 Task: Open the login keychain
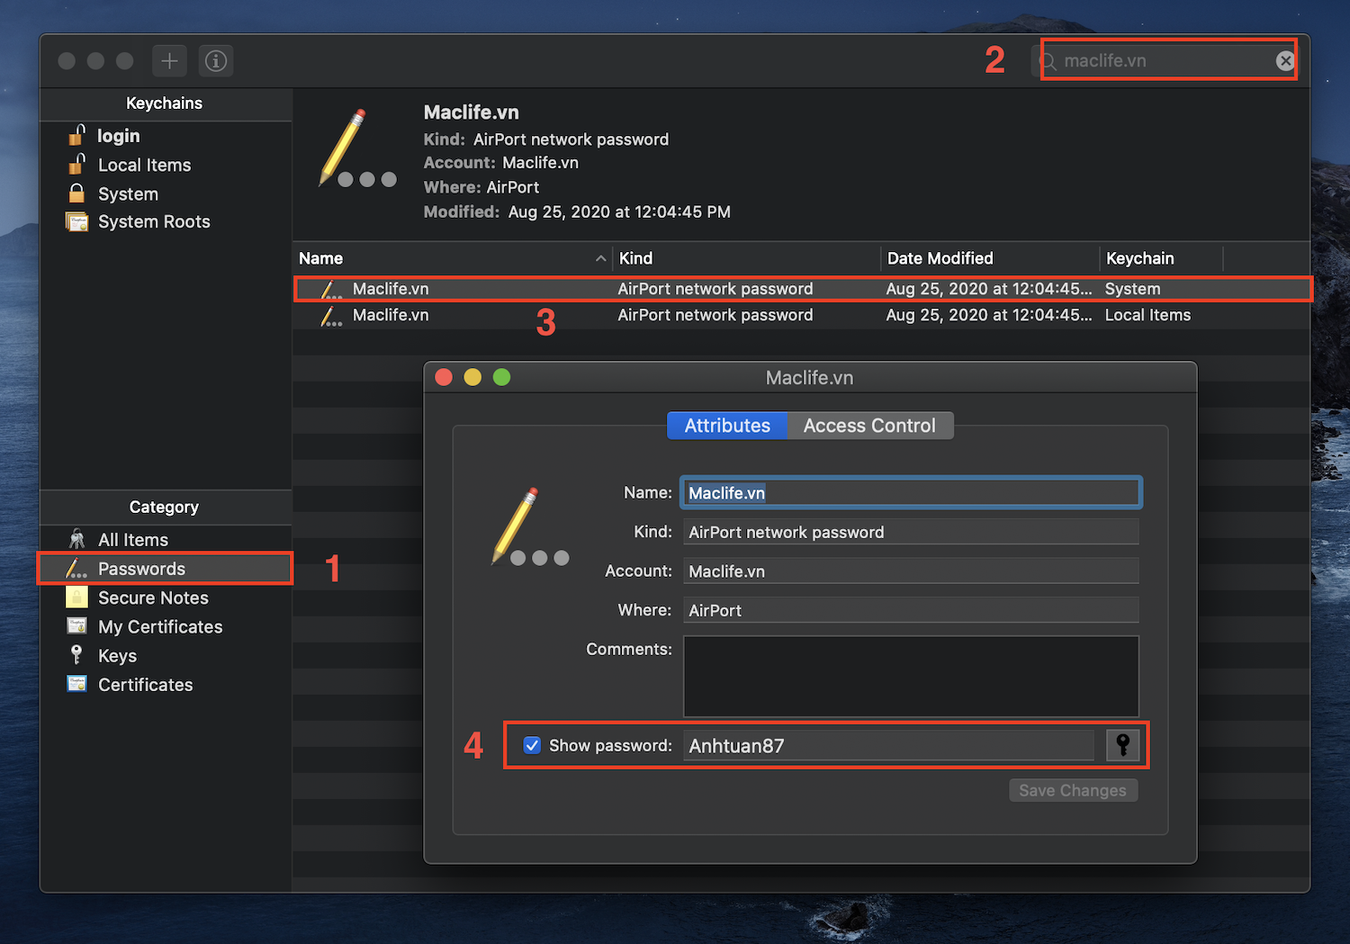[121, 136]
